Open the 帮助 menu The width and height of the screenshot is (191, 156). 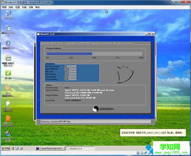(x=38, y=7)
